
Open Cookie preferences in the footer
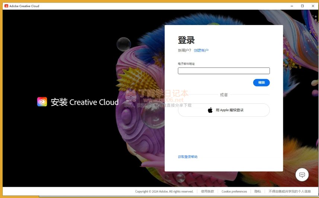pyautogui.click(x=234, y=192)
